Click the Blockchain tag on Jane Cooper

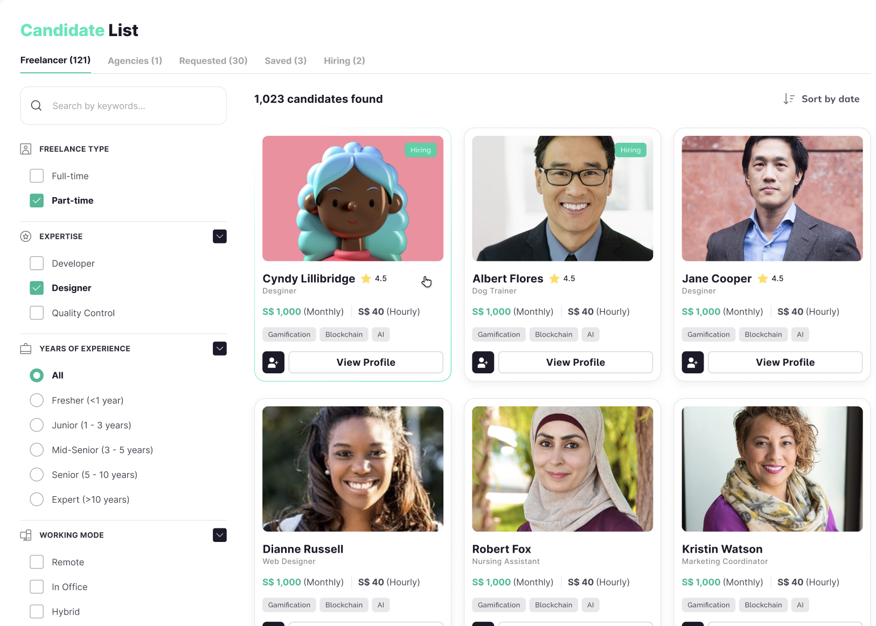pos(763,335)
